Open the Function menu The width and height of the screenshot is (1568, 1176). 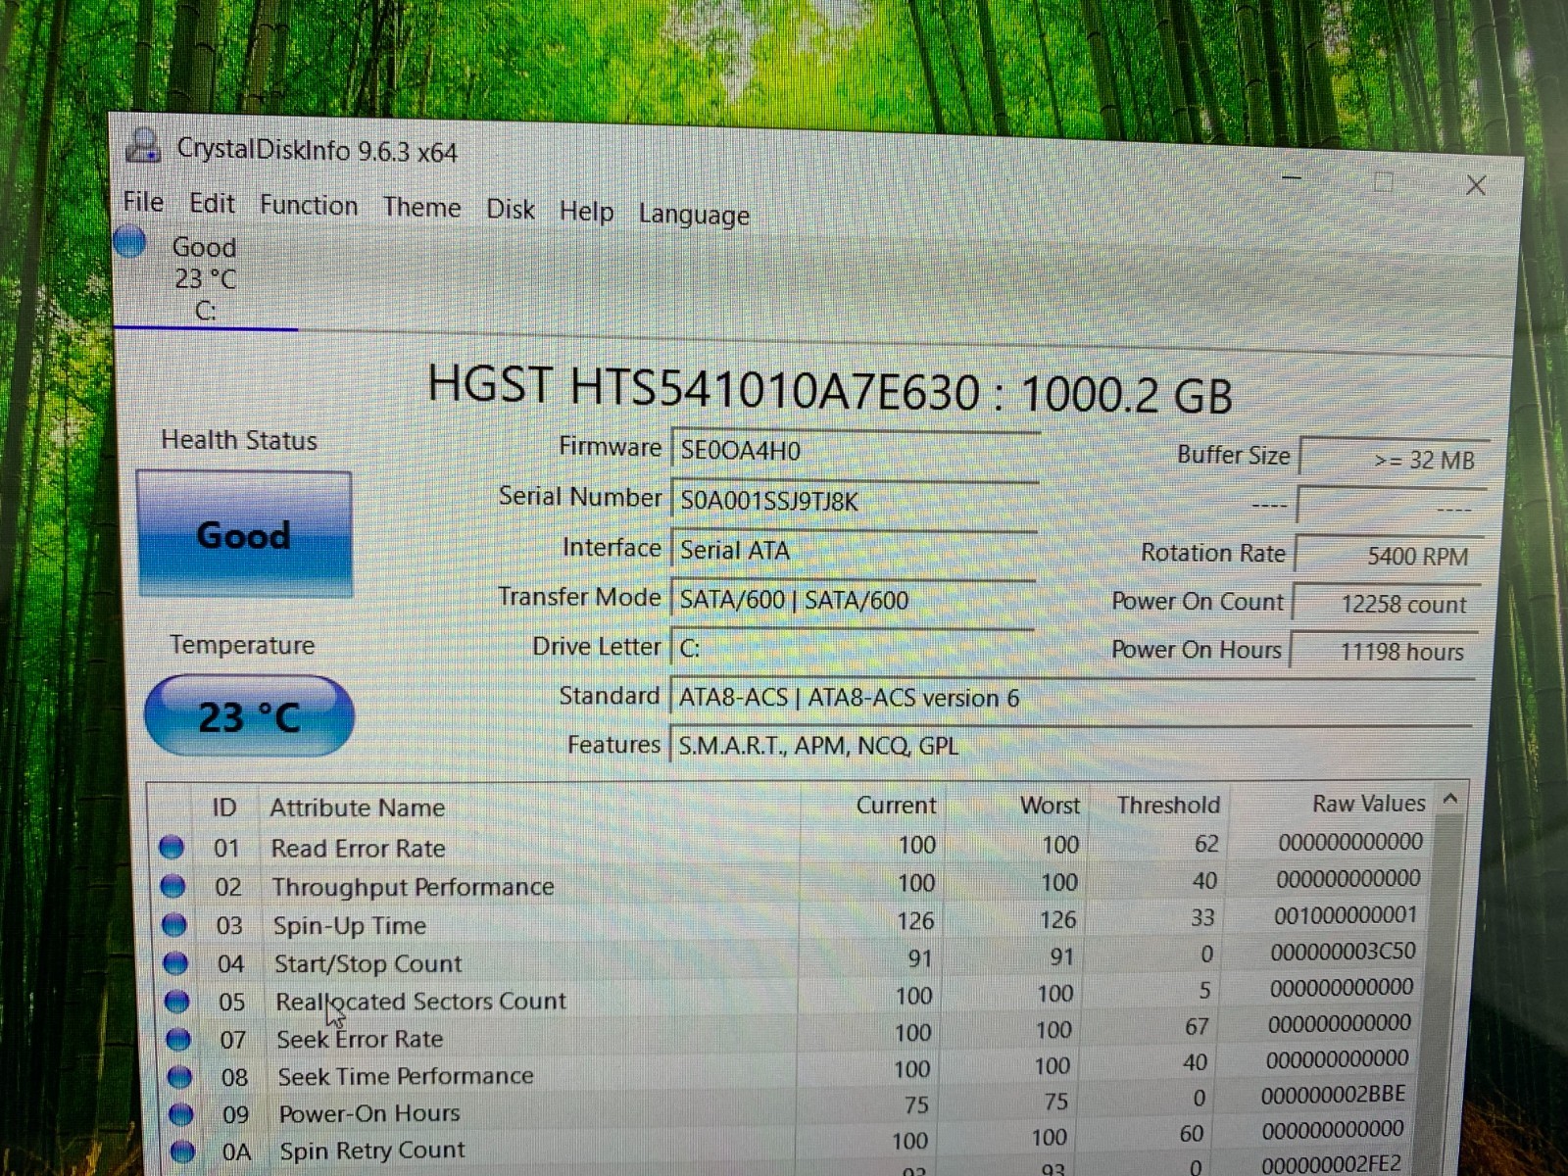(x=309, y=206)
